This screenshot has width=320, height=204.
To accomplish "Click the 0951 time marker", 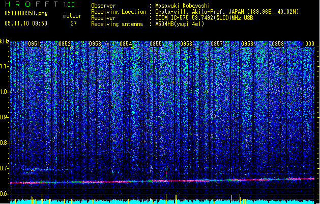I will [x=34, y=44].
